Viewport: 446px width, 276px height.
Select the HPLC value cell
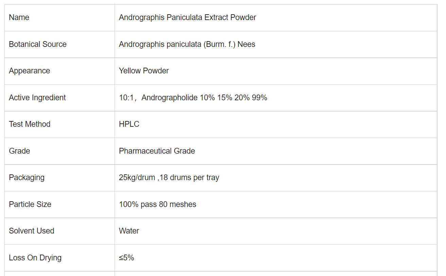coord(276,124)
